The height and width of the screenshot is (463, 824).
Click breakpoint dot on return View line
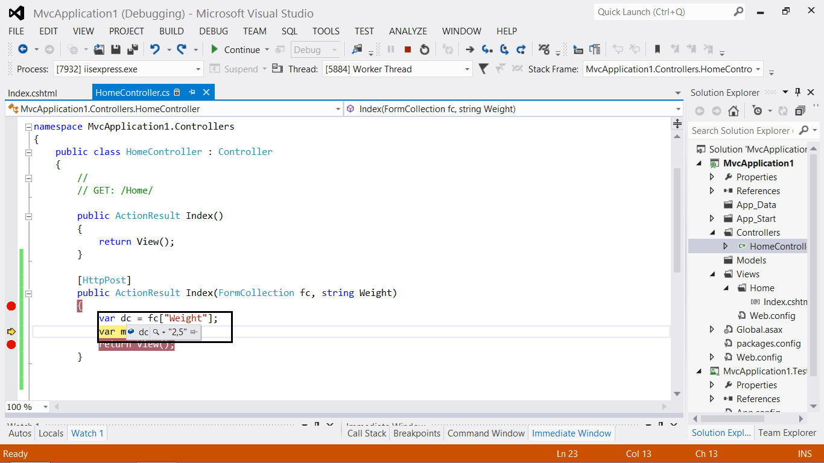click(x=11, y=344)
